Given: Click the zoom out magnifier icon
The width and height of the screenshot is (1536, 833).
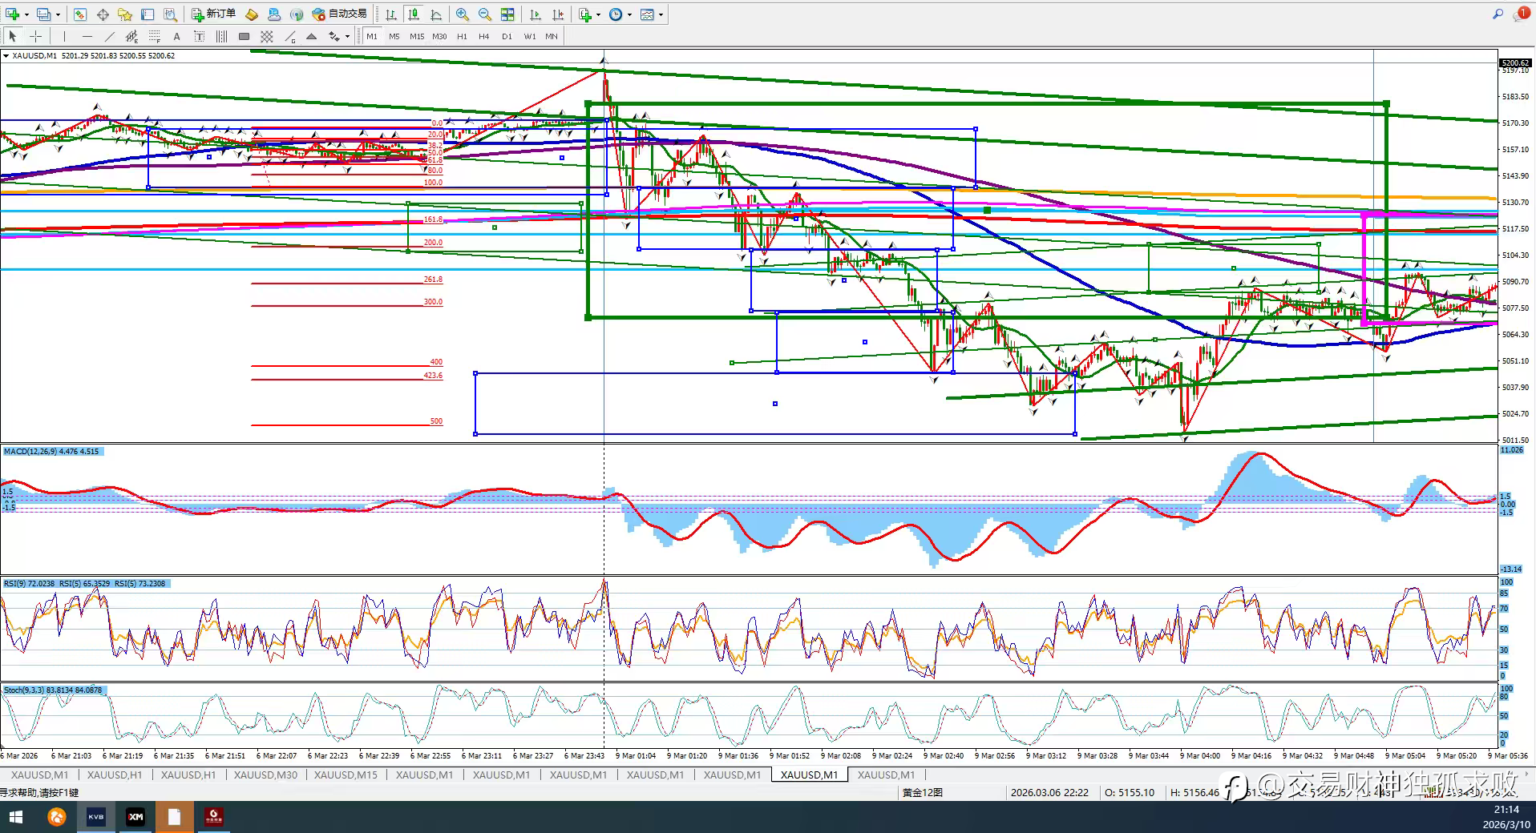Looking at the screenshot, I should [484, 14].
